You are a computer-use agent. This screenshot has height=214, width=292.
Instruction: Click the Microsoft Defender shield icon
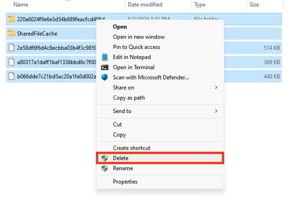104,77
